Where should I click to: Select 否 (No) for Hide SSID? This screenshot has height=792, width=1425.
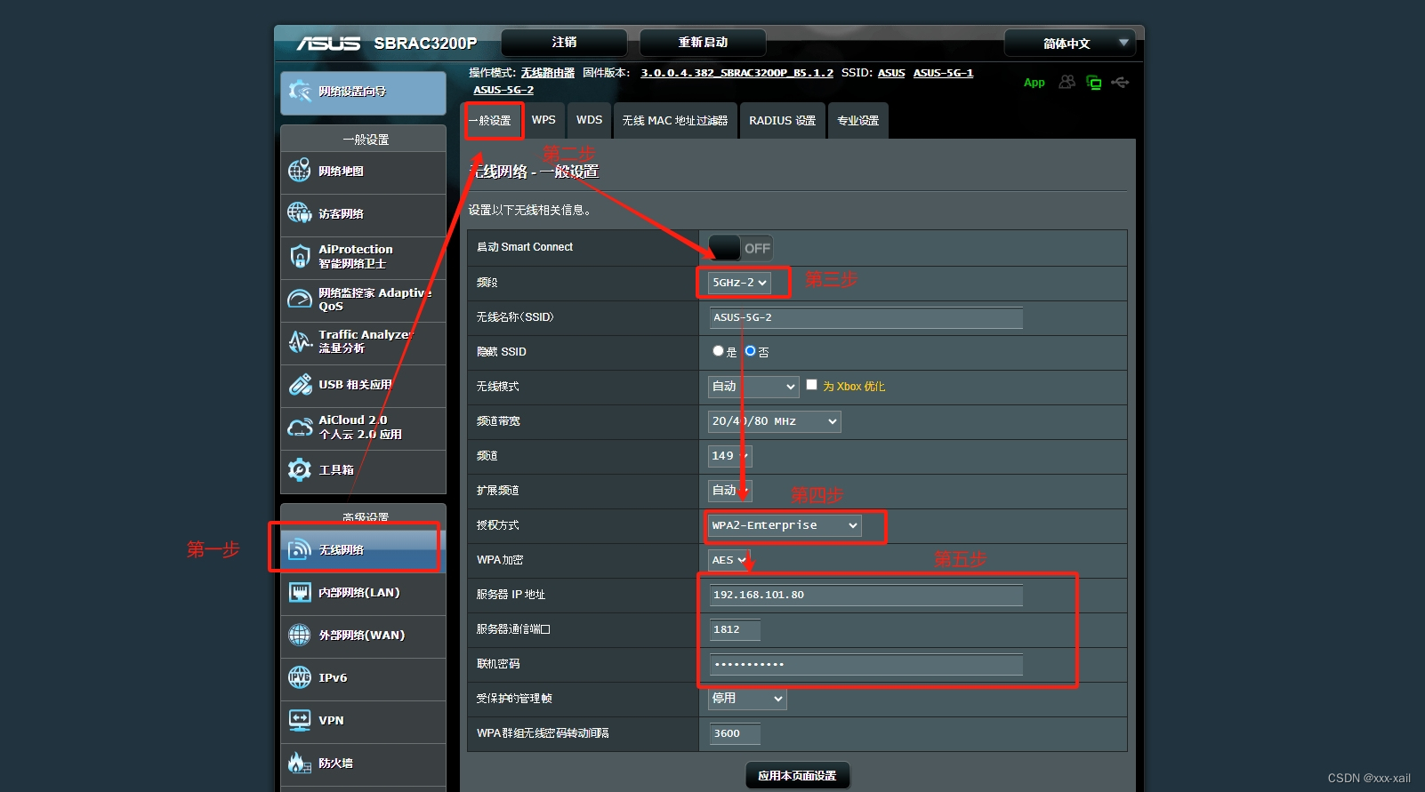coord(751,351)
